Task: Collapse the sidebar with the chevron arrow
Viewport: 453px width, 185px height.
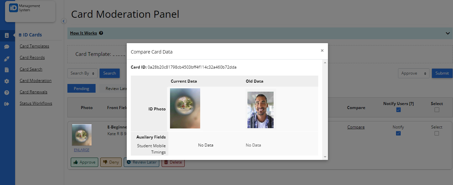Action: [64, 21]
